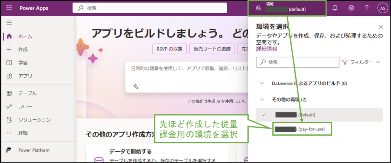Click the table grid icon beside テーブル
Screen dimensions: 391x163
click(9, 93)
